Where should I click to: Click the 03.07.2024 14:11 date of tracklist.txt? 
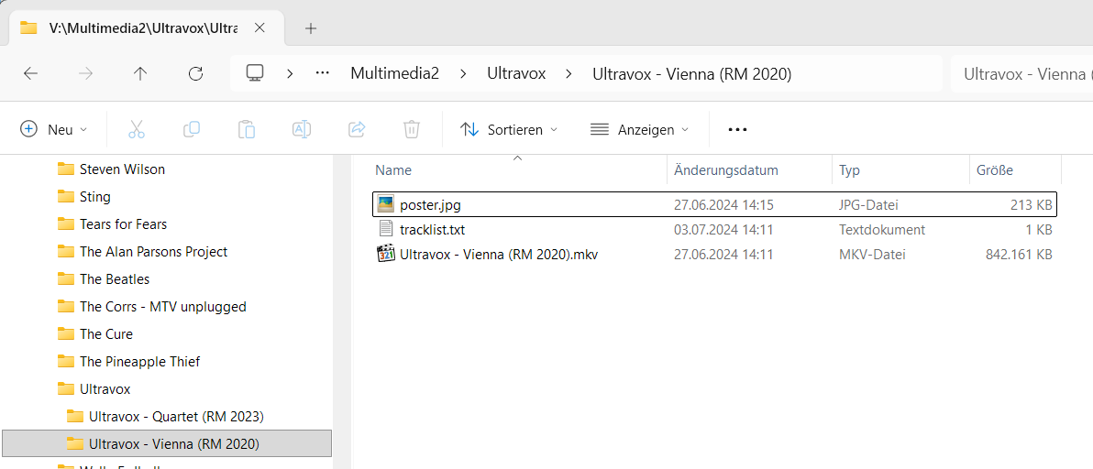pos(723,230)
